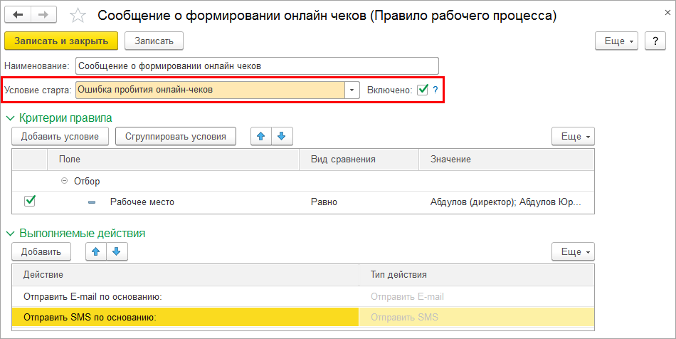
Task: Collapse the Выполняемые действия section
Action: (x=10, y=233)
